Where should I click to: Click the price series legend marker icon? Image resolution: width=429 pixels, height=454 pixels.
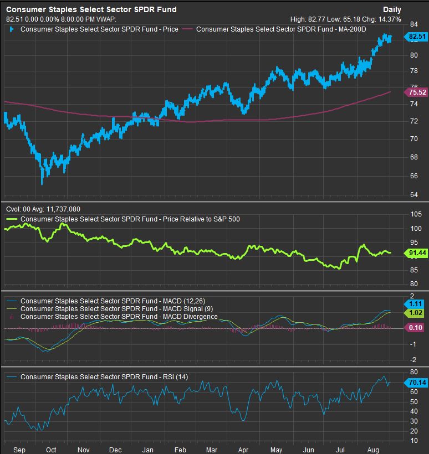pyautogui.click(x=12, y=29)
